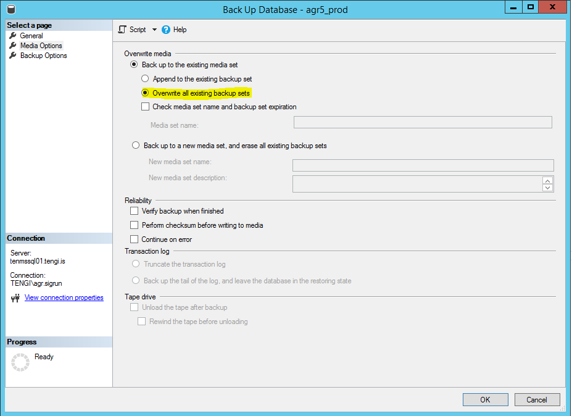This screenshot has height=416, width=572.
Task: Minimize the Back Up Database window
Action: [513, 7]
